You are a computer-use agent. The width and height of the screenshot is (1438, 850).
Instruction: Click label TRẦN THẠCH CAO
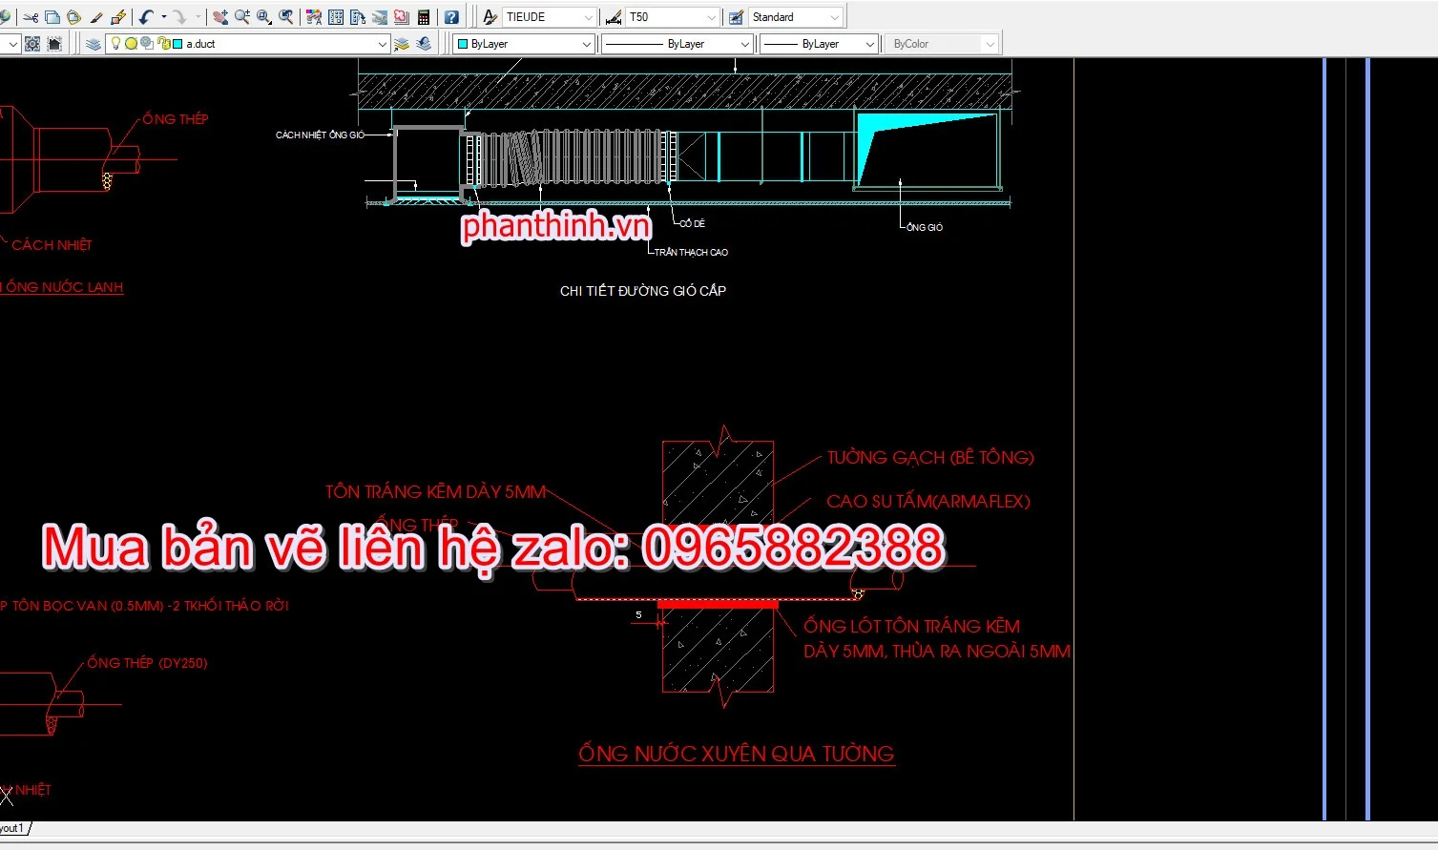click(691, 253)
